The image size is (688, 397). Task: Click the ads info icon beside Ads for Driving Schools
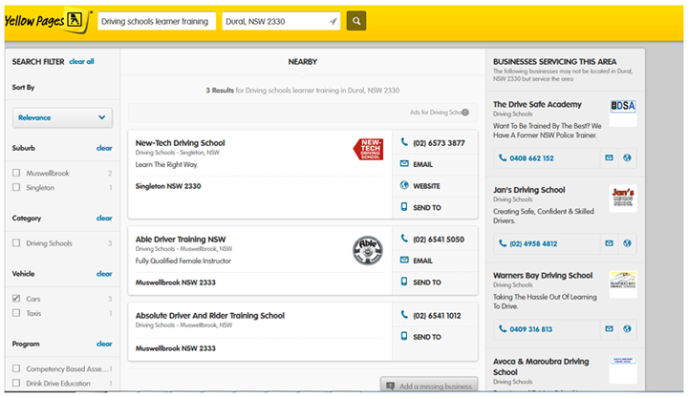(x=465, y=113)
